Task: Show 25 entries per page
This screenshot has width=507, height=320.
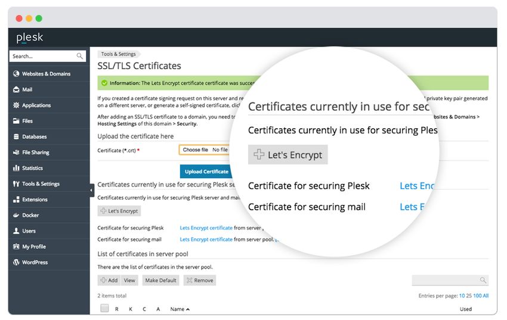Action: [469, 296]
